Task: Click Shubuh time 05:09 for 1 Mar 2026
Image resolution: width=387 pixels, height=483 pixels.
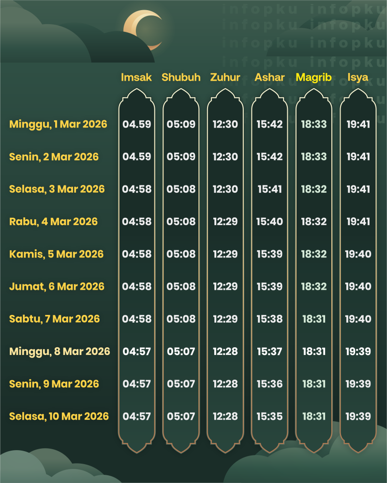Action: [x=181, y=124]
